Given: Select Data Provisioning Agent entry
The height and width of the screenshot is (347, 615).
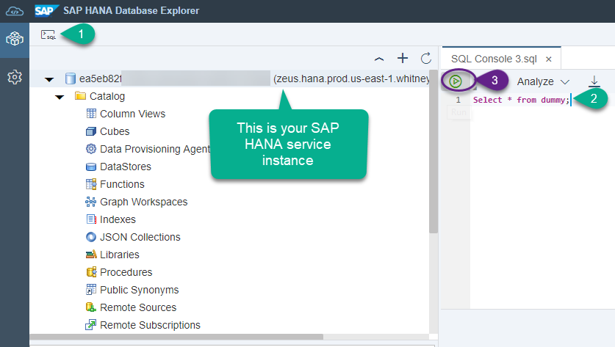Looking at the screenshot, I should (x=155, y=149).
